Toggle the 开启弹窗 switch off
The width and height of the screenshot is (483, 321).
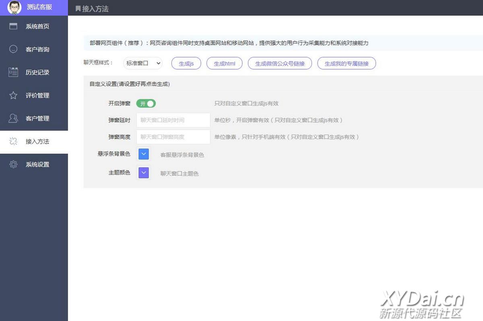146,103
